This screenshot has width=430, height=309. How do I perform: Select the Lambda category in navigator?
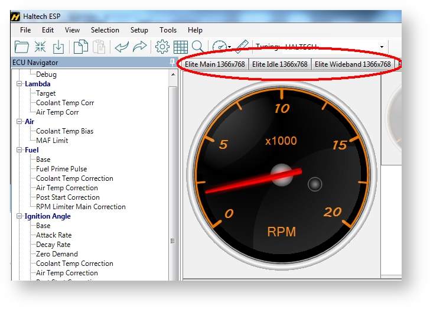point(38,84)
